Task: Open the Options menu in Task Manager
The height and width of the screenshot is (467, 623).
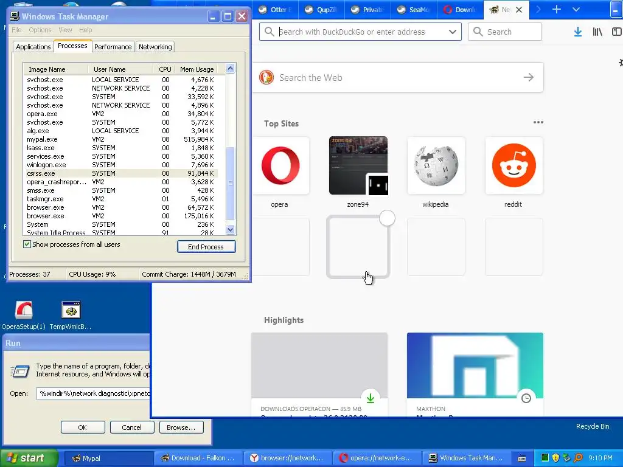Action: (x=40, y=30)
